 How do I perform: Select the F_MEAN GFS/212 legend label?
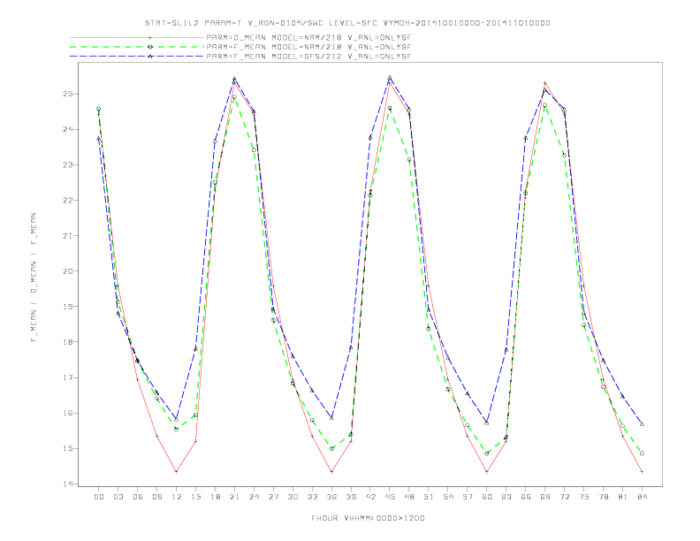click(x=308, y=57)
